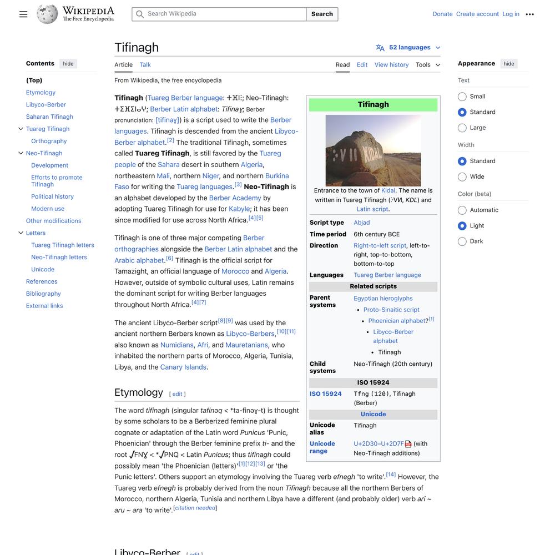Select Small text size
Viewport: 555px width, 555px height.
(x=462, y=97)
